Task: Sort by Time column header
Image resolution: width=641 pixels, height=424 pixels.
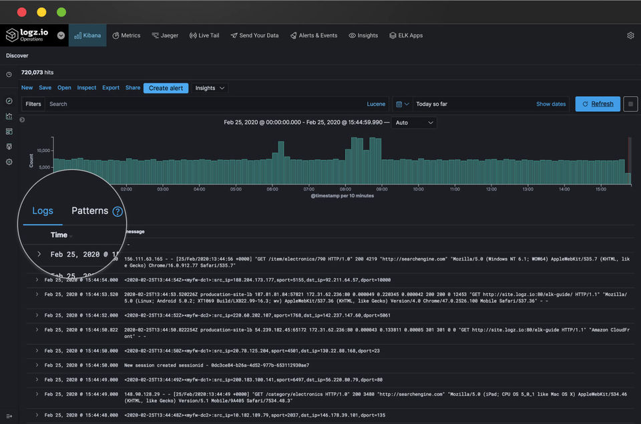Action: pyautogui.click(x=59, y=235)
